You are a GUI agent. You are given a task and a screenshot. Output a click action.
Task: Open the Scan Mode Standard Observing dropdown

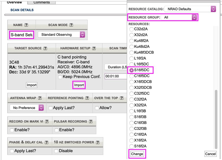click(x=62, y=35)
